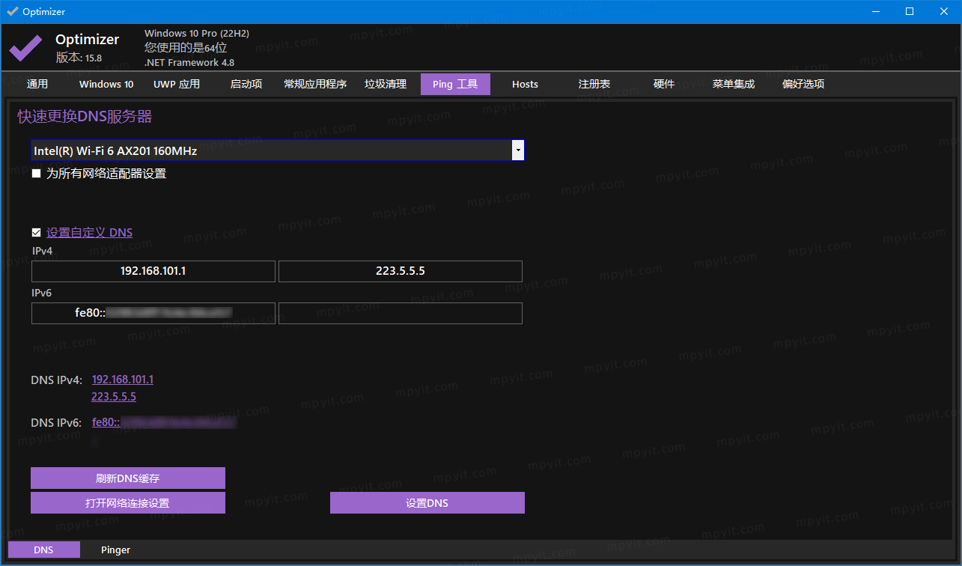The width and height of the screenshot is (962, 566).
Task: Click the small Optimizer title bar icon
Action: [12, 11]
